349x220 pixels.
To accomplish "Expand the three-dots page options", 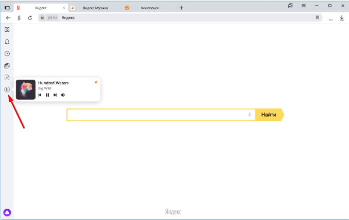I will coord(330,17).
